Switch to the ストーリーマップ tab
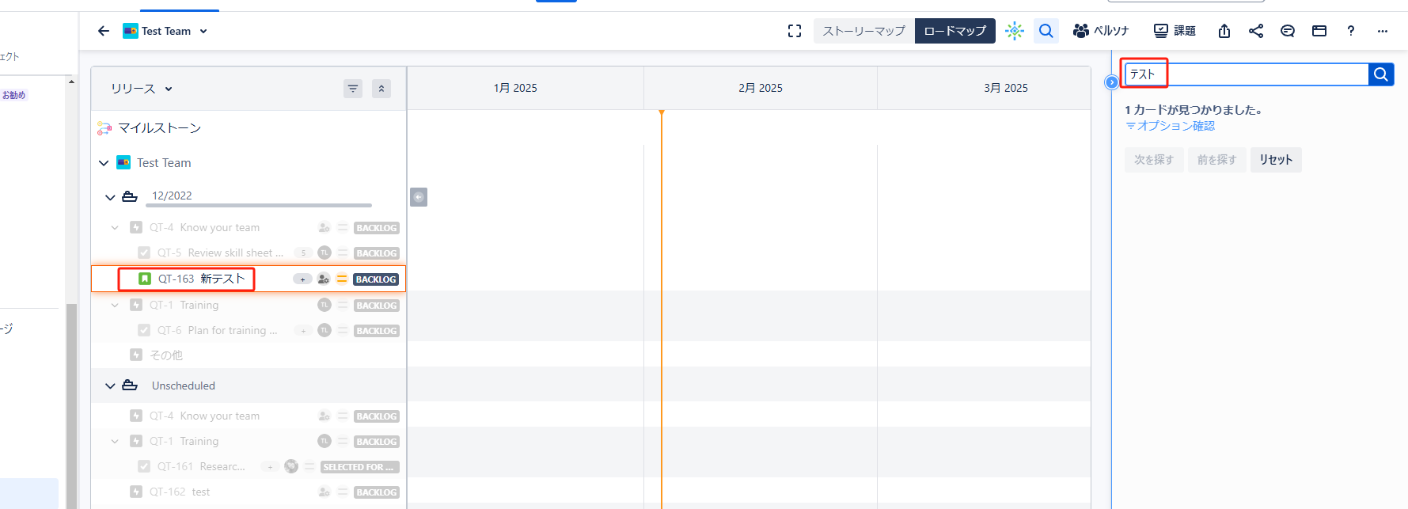 [863, 31]
